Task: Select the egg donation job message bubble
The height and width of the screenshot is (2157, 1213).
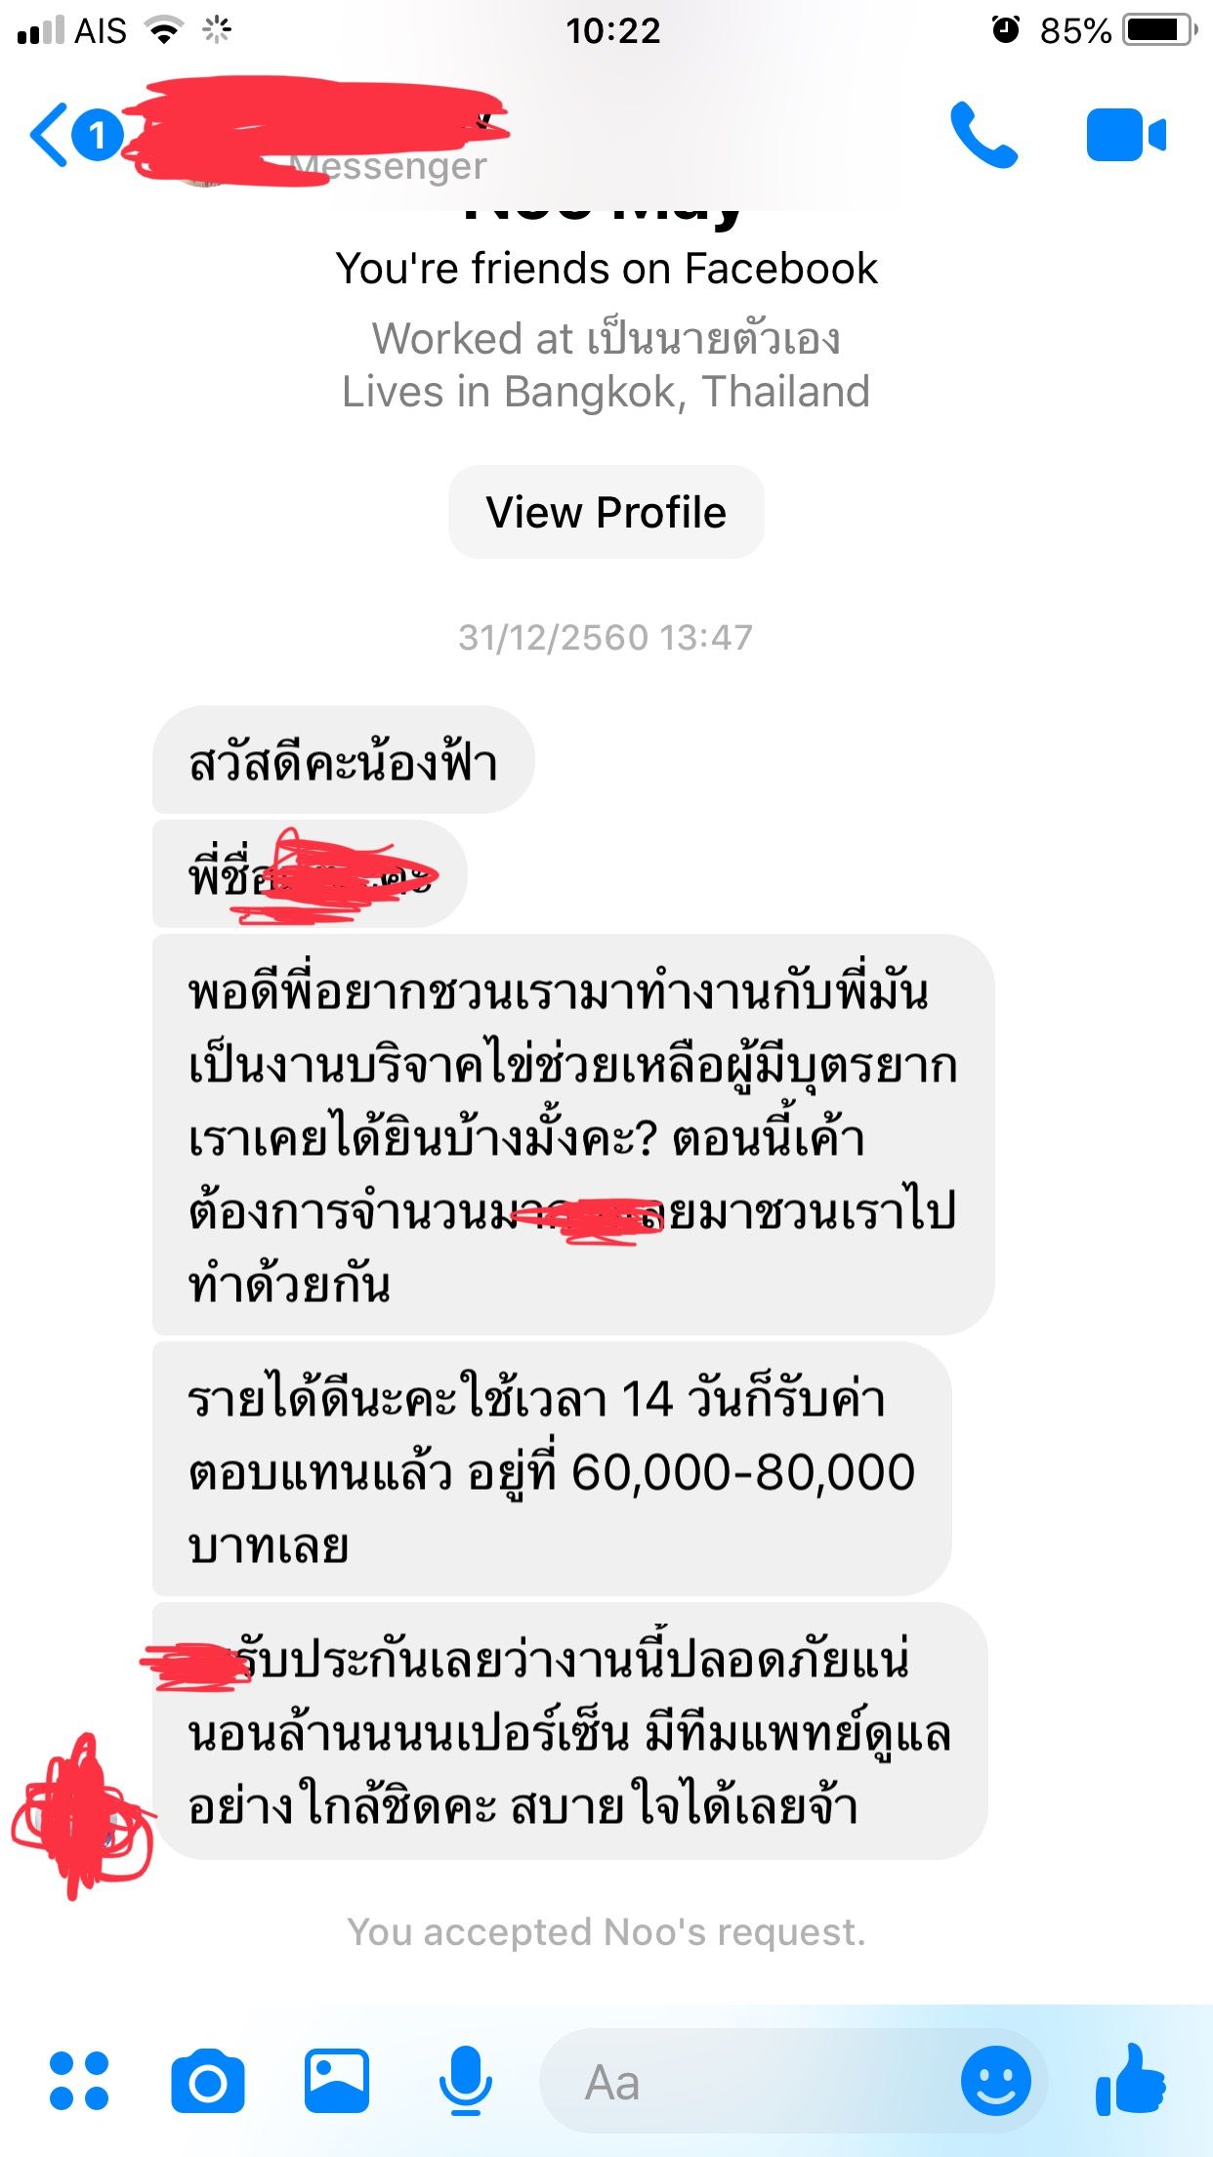Action: (573, 1134)
